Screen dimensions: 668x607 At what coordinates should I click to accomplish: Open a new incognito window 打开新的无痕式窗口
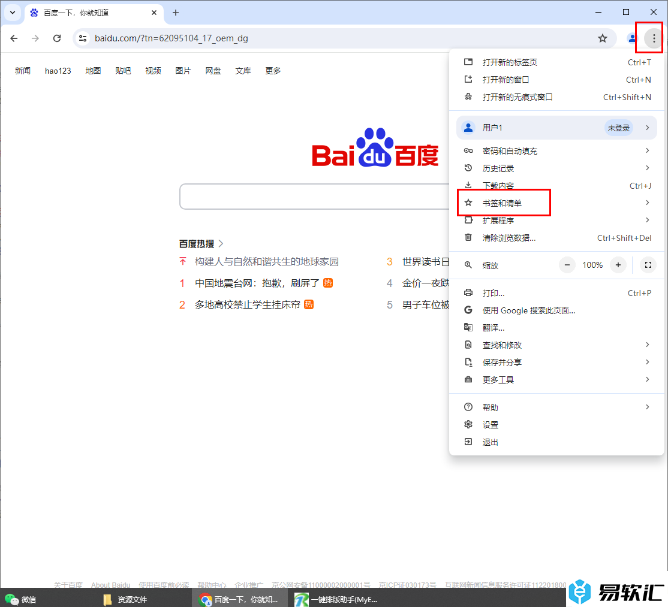coord(556,97)
